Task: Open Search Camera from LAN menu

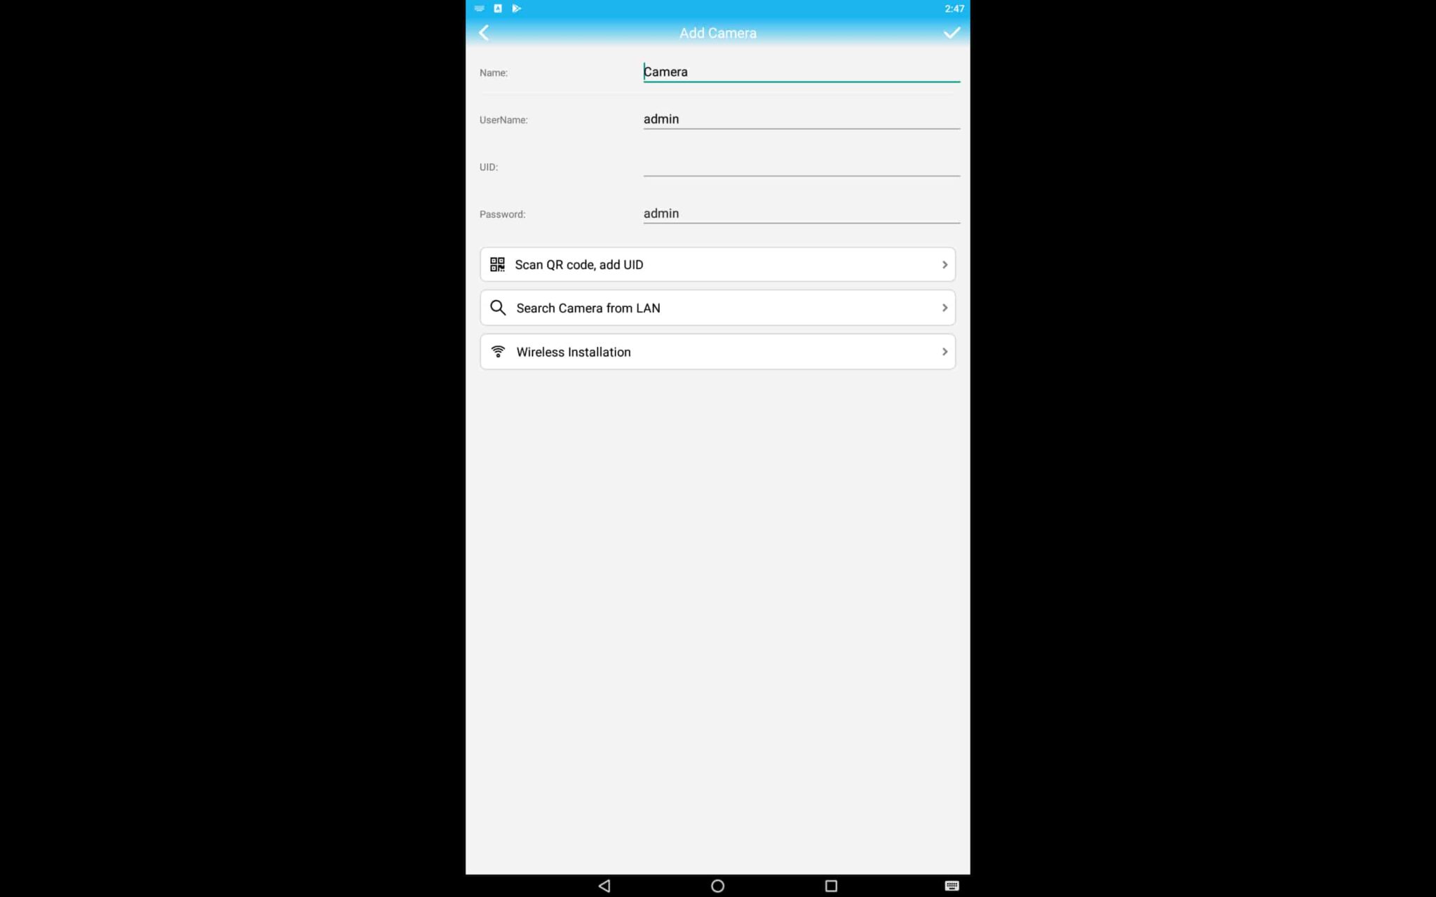Action: pyautogui.click(x=717, y=307)
